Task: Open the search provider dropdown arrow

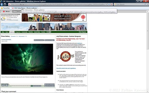Action: 147,4
